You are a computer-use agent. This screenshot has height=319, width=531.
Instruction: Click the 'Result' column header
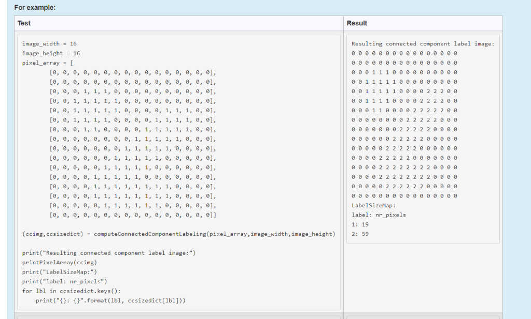357,23
